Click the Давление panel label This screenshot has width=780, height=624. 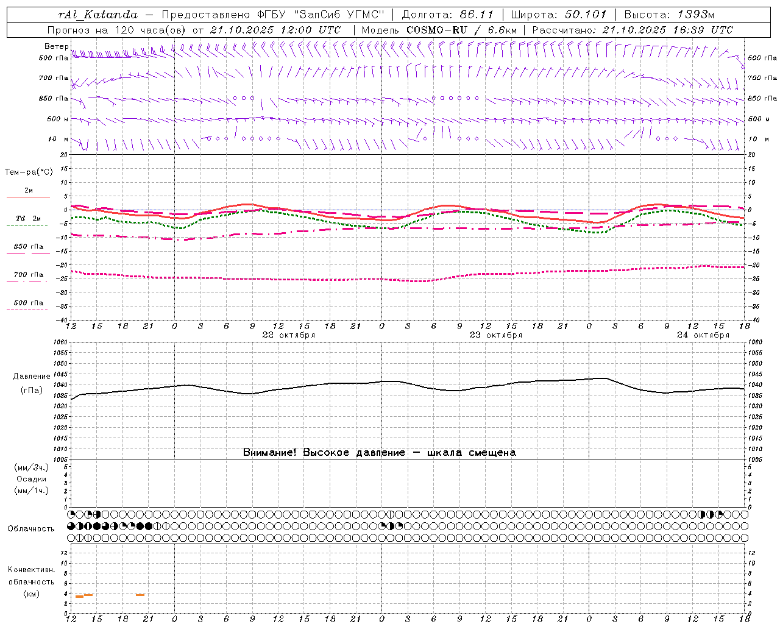(32, 377)
